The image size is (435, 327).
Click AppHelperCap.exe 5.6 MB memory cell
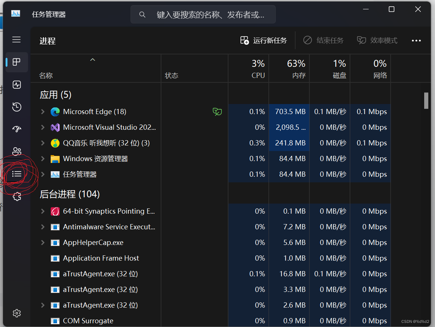point(289,242)
